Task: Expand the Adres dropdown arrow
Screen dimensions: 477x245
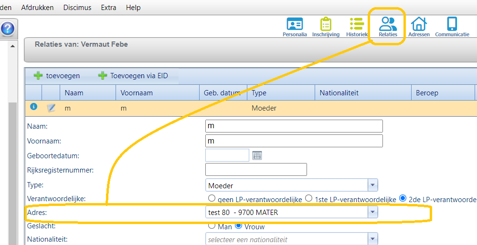Action: (372, 213)
